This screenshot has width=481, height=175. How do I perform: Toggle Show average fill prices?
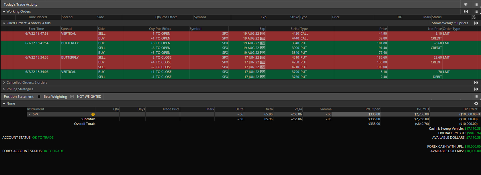[450, 23]
